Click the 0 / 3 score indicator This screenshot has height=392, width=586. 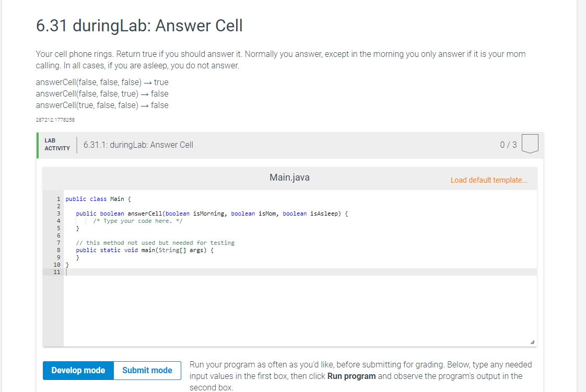[x=508, y=145]
